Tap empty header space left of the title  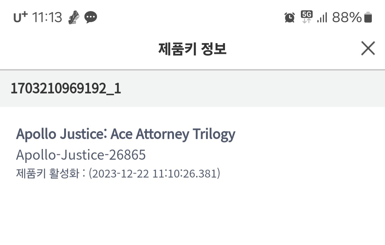71,49
